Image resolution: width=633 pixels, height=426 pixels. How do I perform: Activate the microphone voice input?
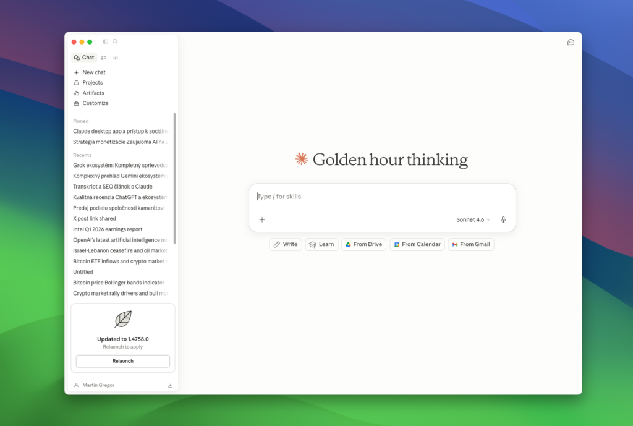click(x=503, y=219)
